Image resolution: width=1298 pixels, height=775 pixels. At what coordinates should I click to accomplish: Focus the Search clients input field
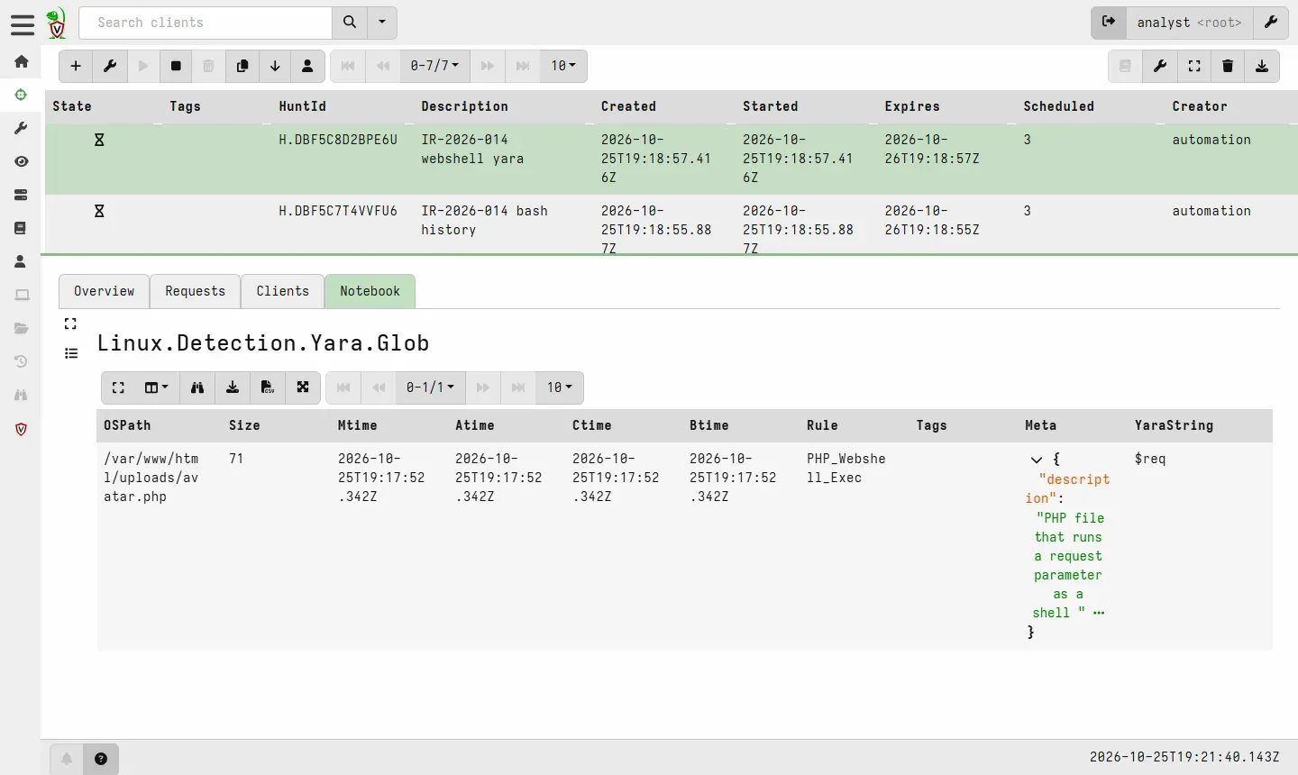206,23
